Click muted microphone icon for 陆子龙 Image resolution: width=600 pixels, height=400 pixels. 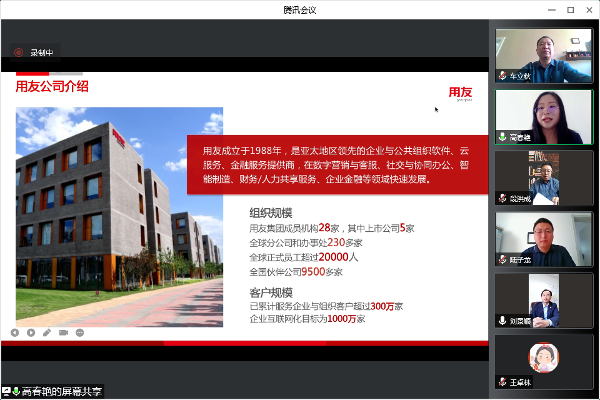pyautogui.click(x=502, y=259)
